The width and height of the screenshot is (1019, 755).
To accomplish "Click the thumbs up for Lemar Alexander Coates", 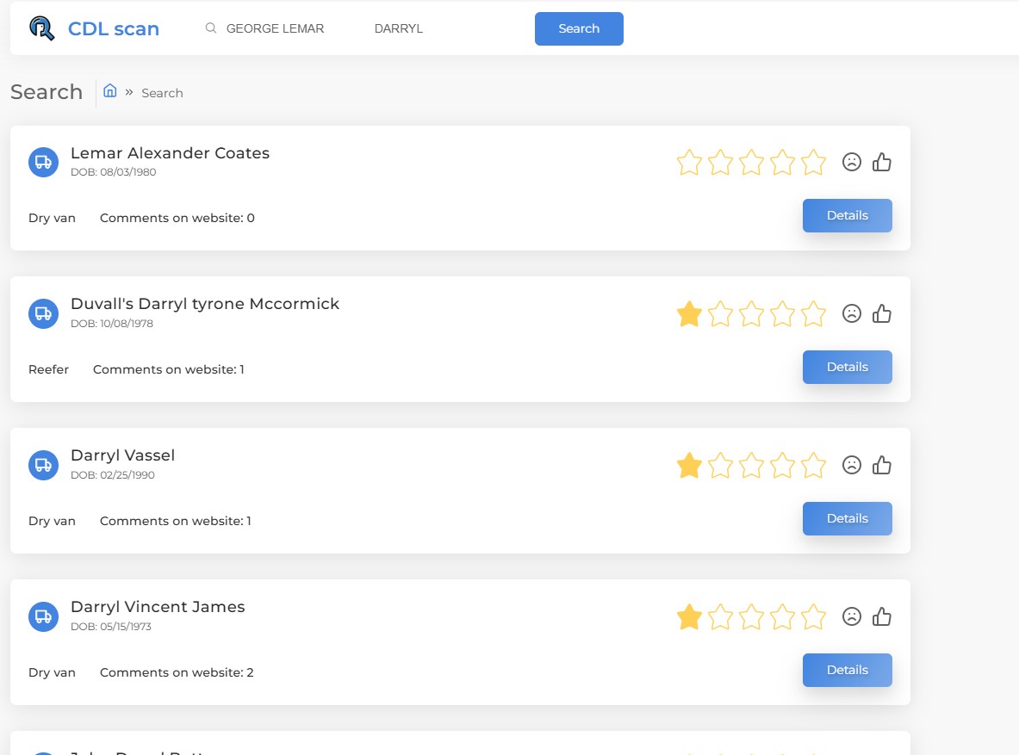I will 881,162.
